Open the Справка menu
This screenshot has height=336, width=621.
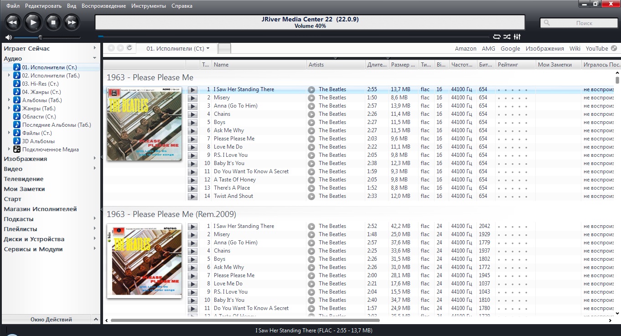(182, 6)
